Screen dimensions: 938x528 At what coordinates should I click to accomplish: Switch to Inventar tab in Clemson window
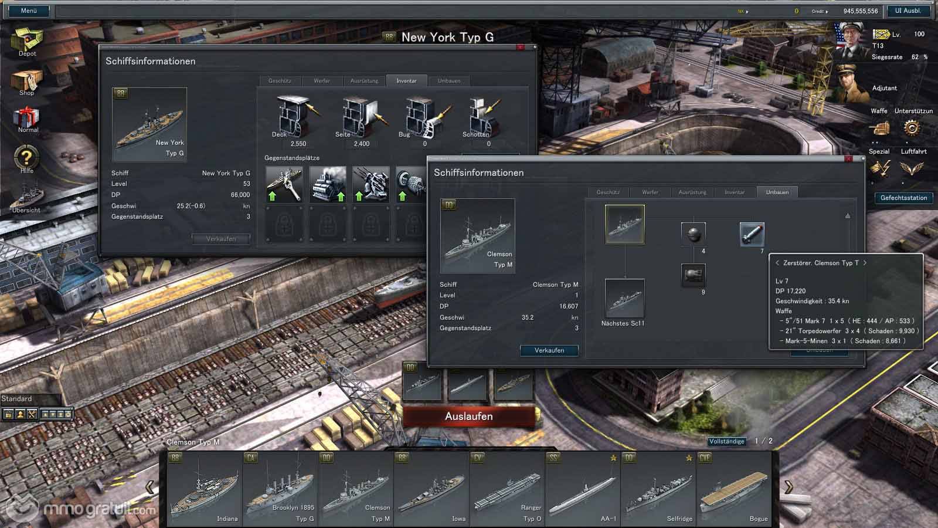pyautogui.click(x=735, y=192)
